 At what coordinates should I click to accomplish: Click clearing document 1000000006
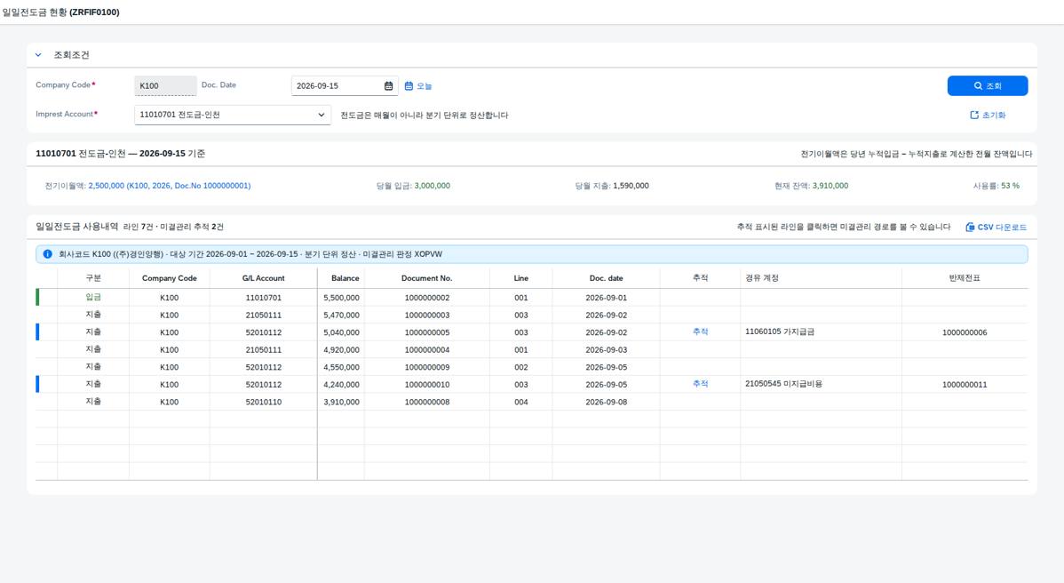pos(965,332)
